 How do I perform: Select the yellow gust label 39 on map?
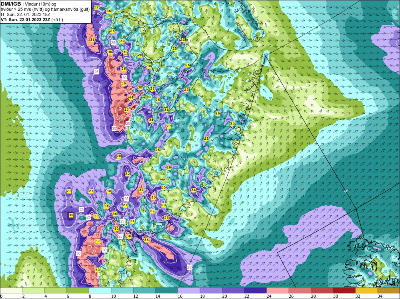[x=141, y=190]
